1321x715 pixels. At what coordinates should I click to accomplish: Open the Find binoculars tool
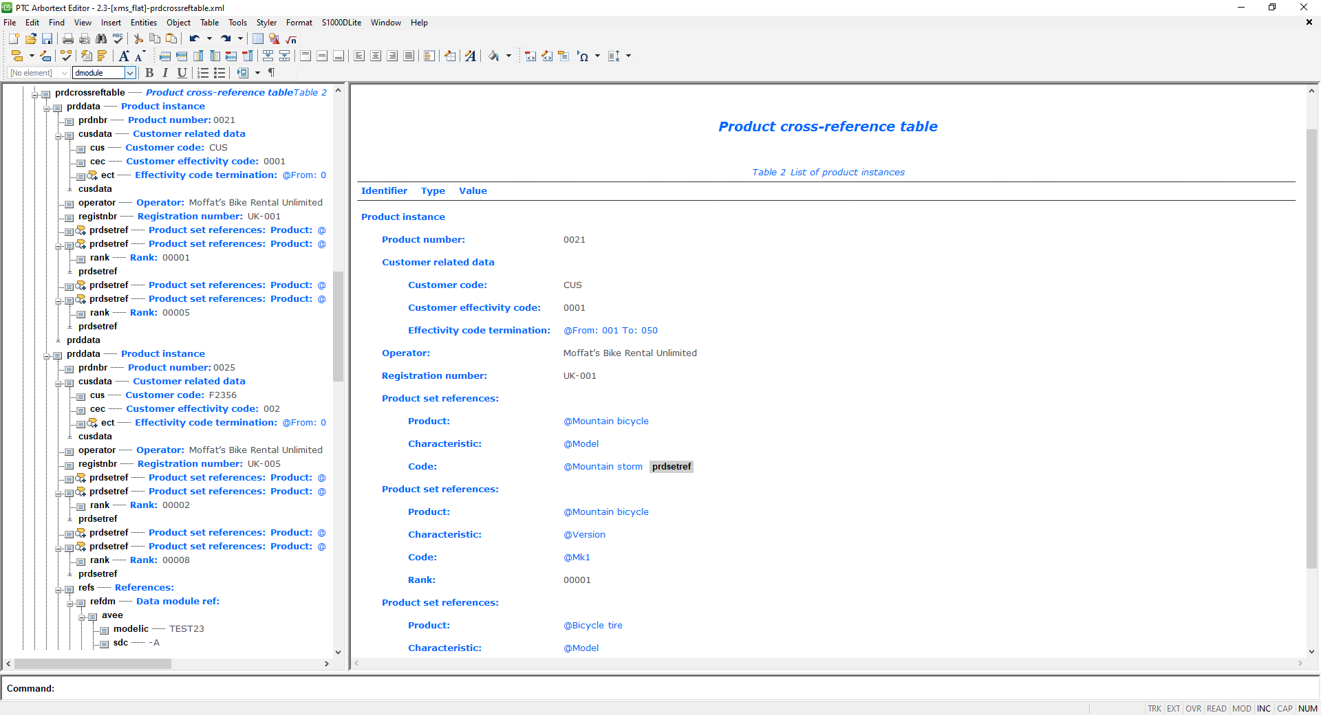pyautogui.click(x=101, y=39)
